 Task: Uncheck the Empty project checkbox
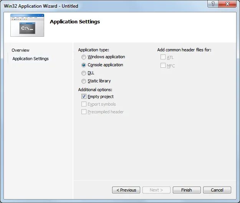tap(84, 97)
